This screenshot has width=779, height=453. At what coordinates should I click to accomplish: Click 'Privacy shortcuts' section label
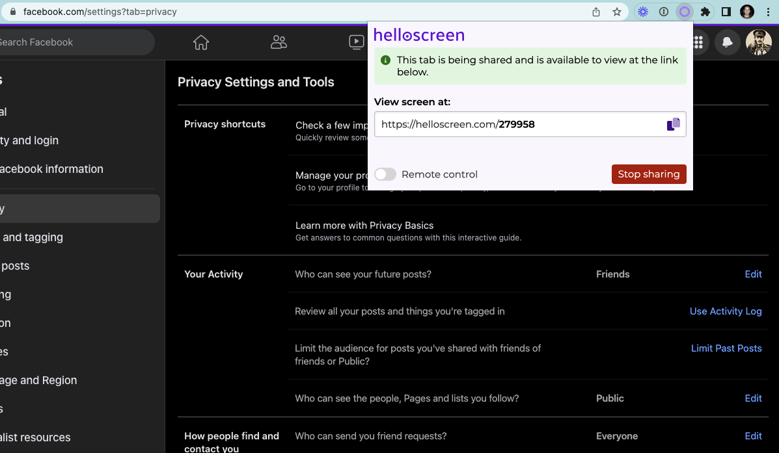coord(225,124)
